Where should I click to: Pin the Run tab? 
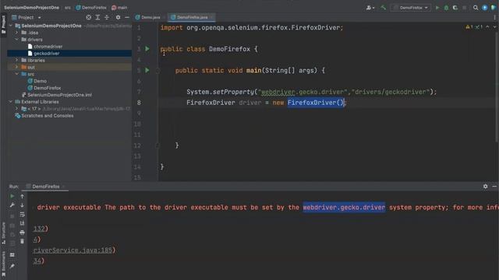(x=12, y=266)
